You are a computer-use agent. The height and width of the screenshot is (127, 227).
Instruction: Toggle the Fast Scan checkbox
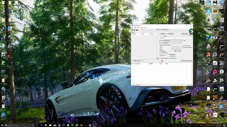[x=160, y=55]
